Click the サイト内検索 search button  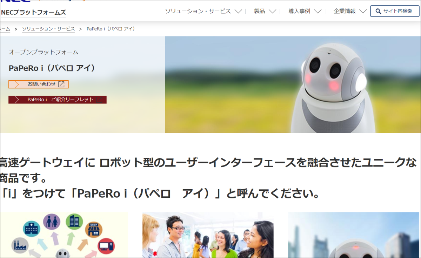395,11
